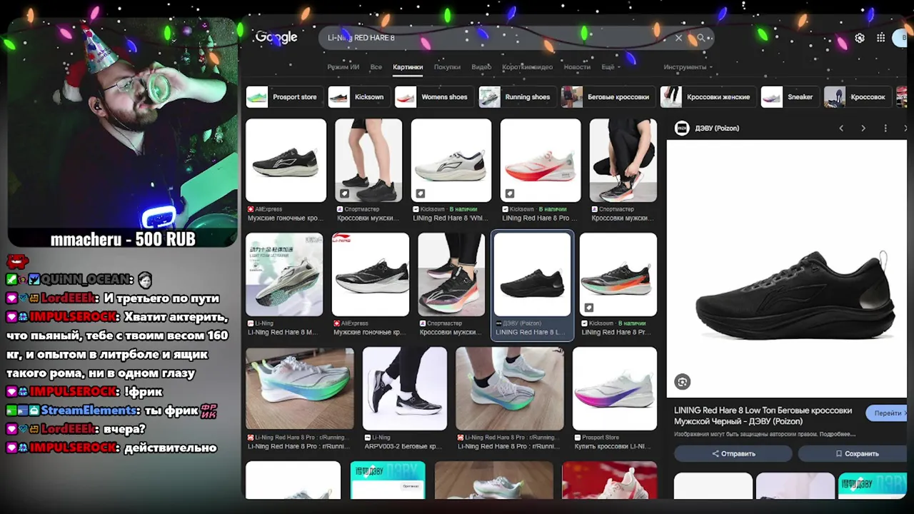Viewport: 914px width, 514px height.
Task: Click 'mmacheru - 500 RUB' donation label
Action: pyautogui.click(x=123, y=239)
